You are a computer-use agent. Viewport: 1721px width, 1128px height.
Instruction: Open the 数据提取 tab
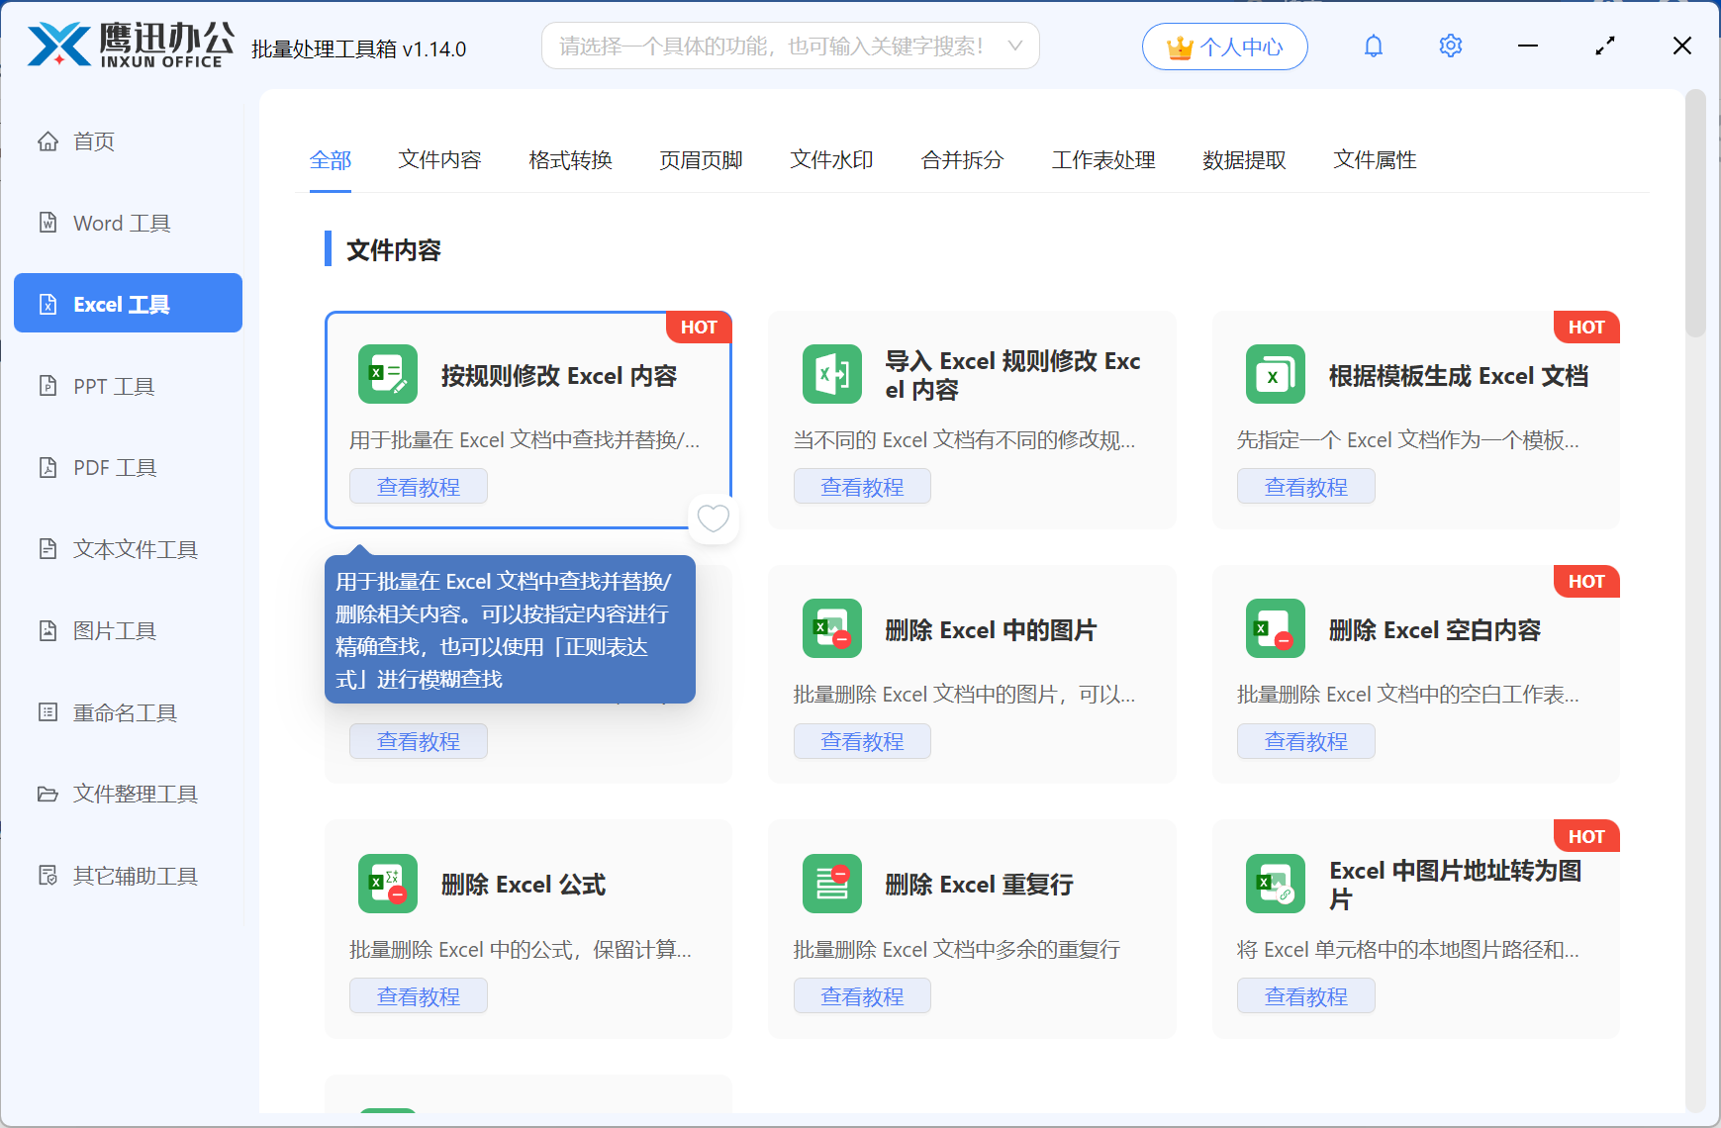pos(1243,159)
